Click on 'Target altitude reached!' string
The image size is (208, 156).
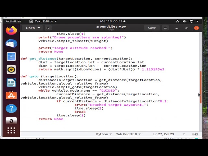tap(81, 48)
